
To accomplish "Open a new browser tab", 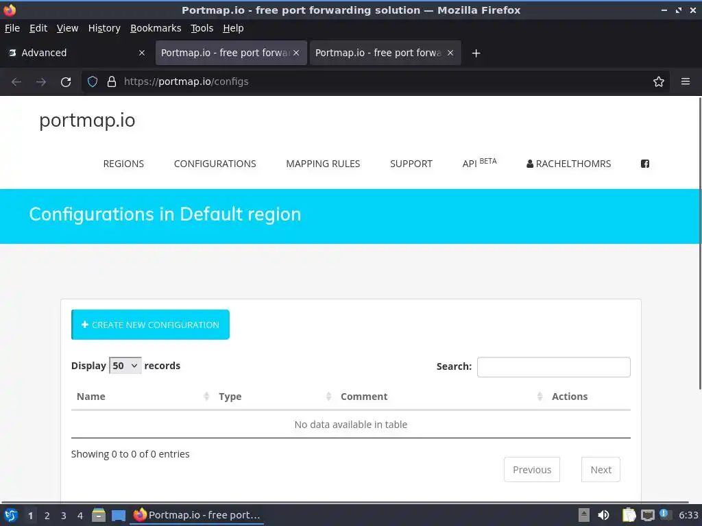I will tap(476, 53).
